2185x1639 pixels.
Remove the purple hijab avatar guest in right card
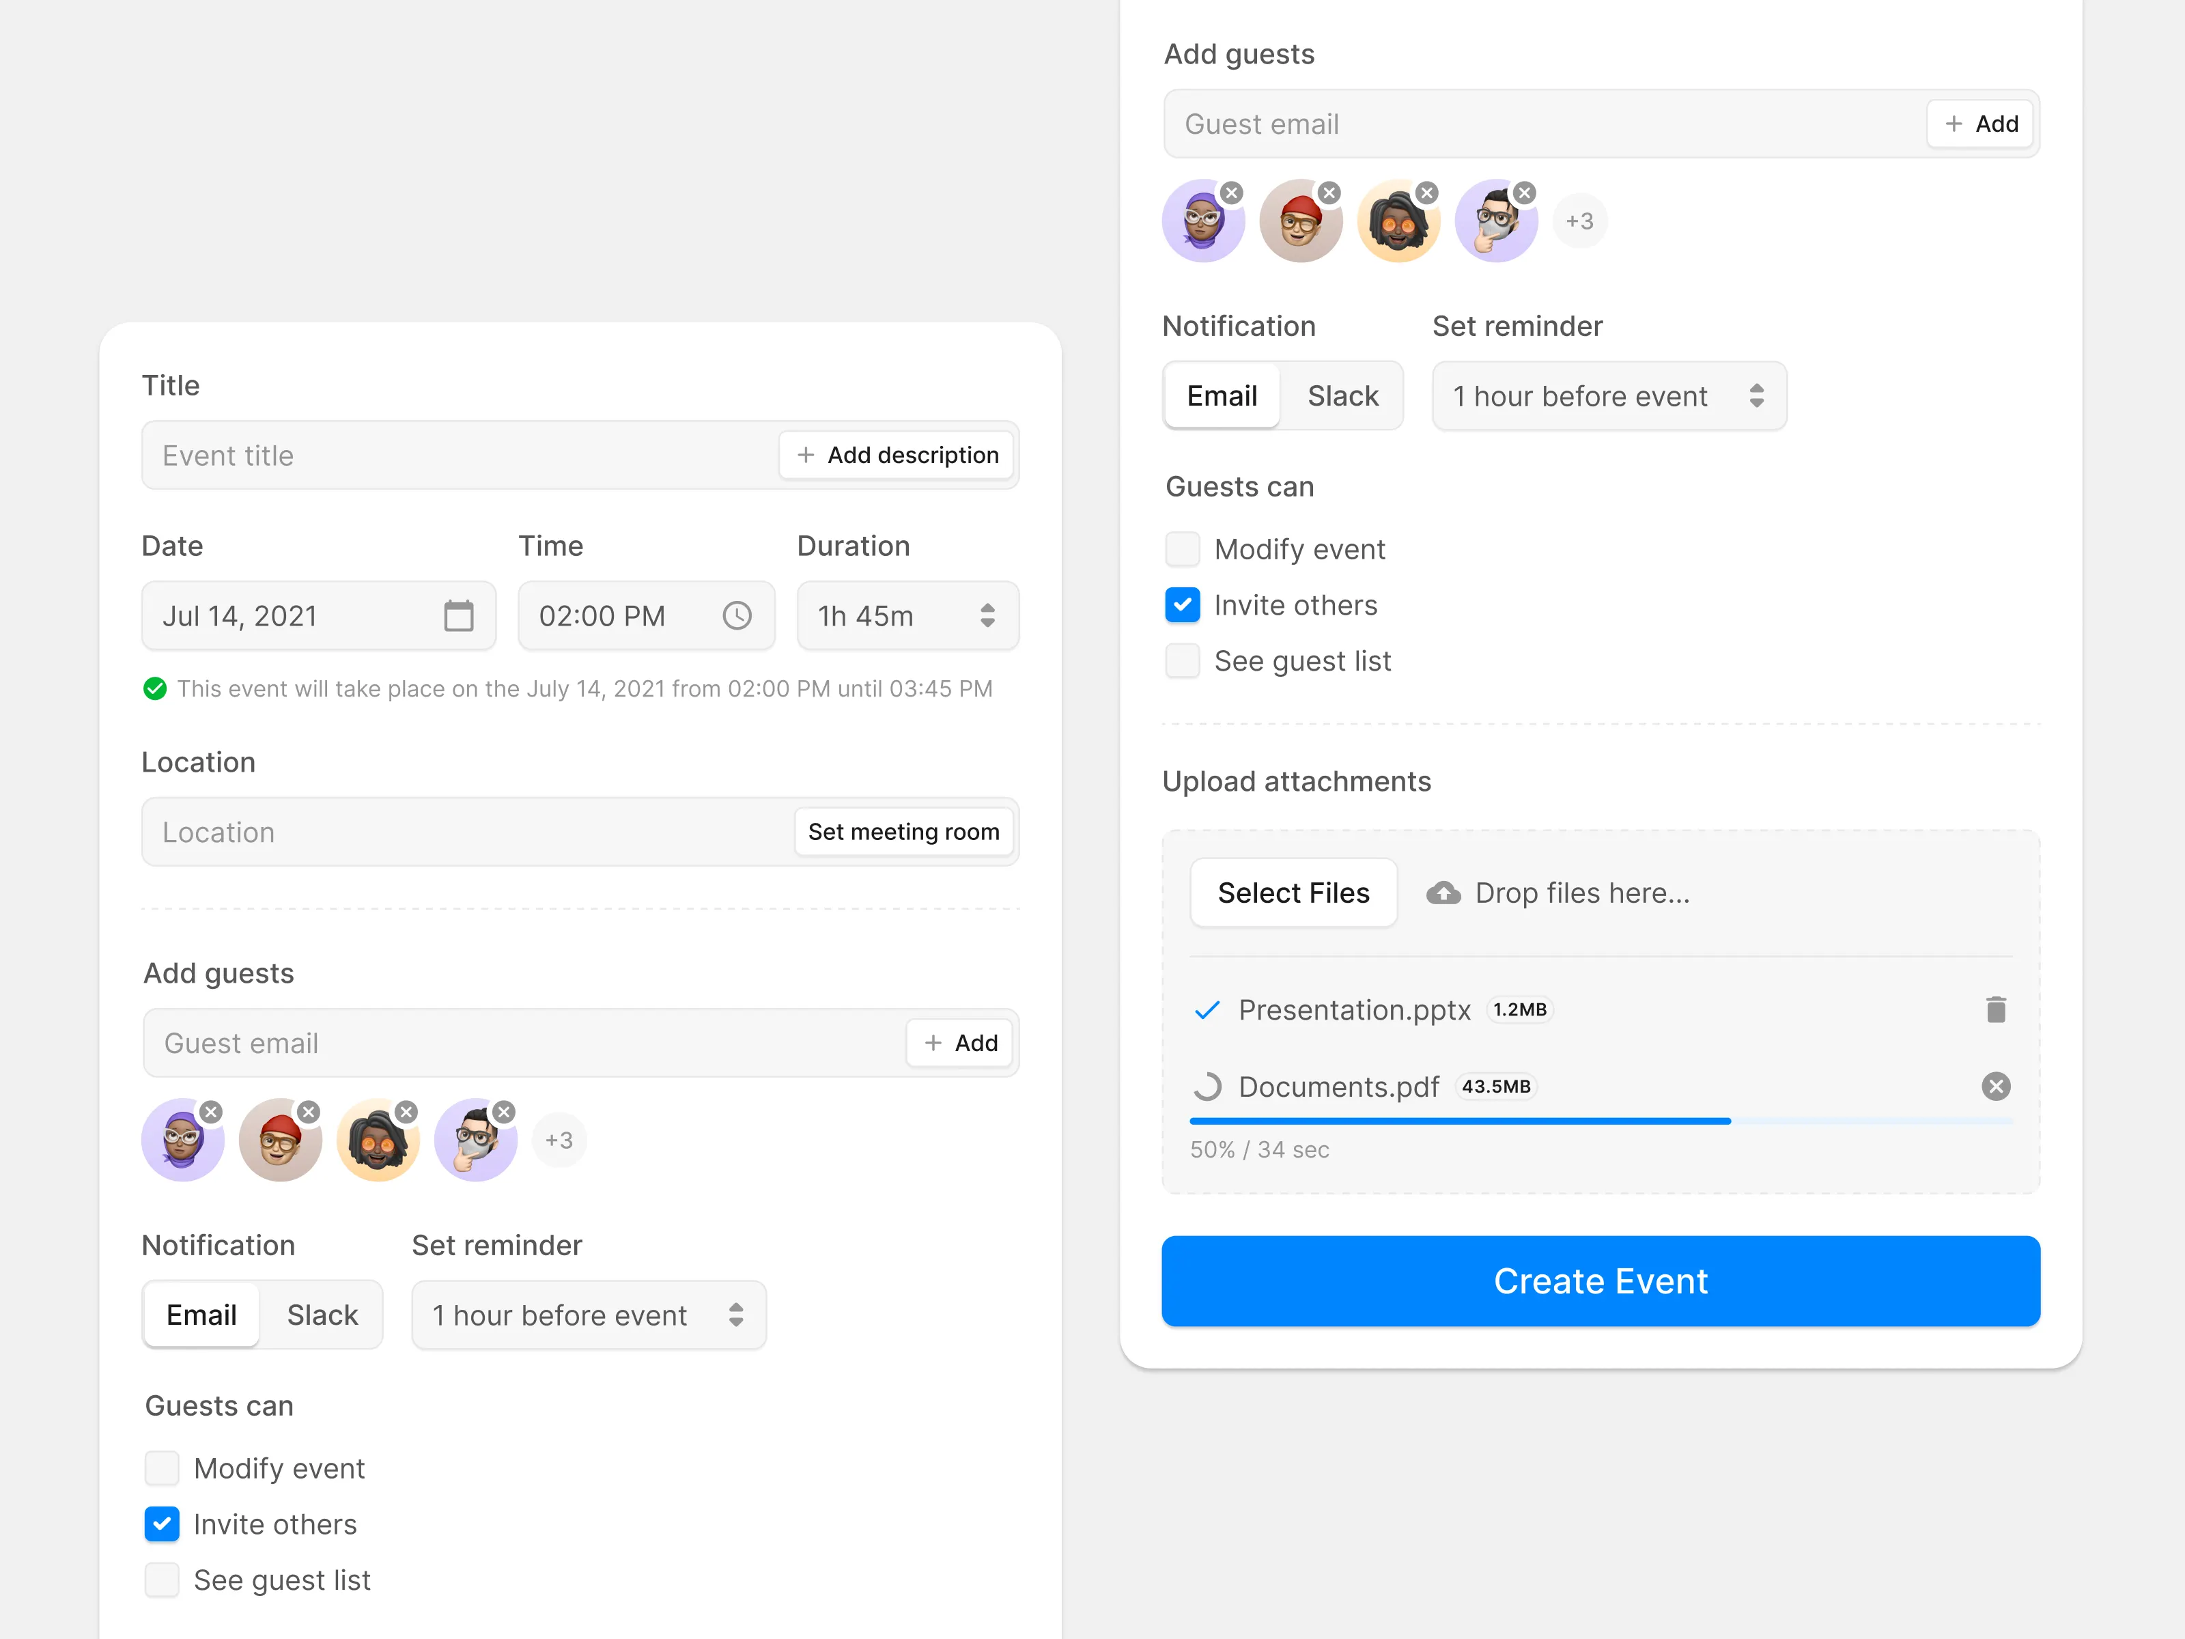1231,193
